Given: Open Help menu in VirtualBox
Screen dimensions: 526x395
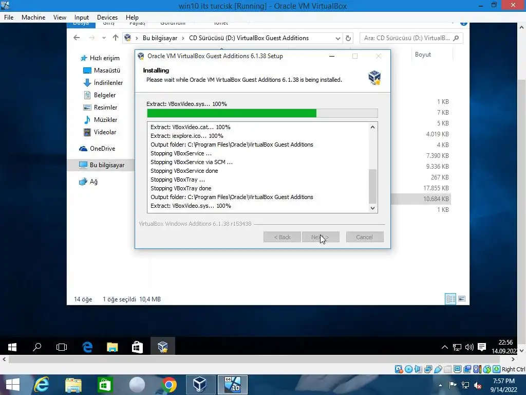Looking at the screenshot, I should pos(132,17).
